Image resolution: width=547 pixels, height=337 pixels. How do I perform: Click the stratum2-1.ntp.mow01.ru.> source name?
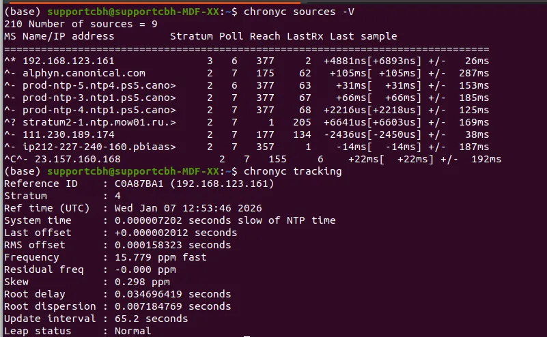pos(99,122)
